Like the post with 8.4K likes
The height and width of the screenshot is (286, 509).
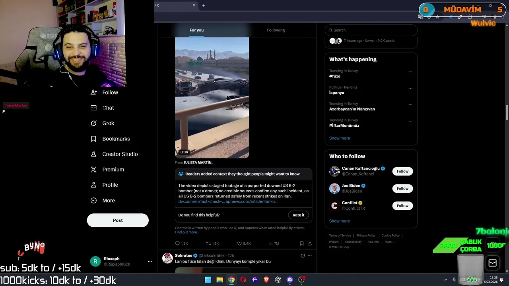(x=244, y=243)
